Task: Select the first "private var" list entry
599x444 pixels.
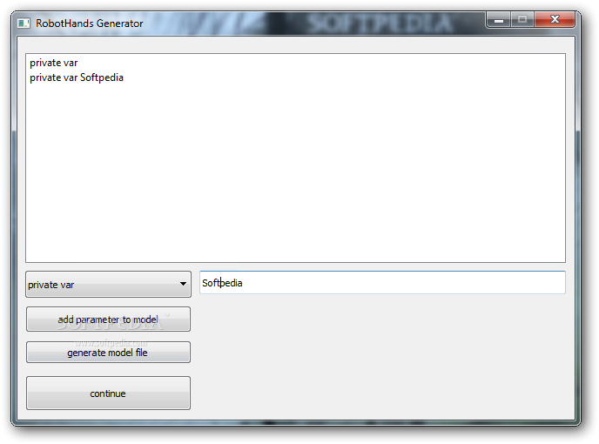Action: click(54, 63)
